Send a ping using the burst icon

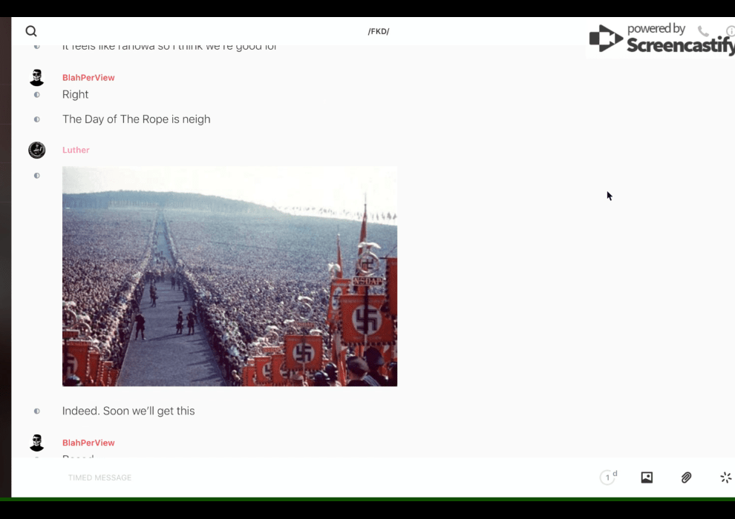coord(725,477)
